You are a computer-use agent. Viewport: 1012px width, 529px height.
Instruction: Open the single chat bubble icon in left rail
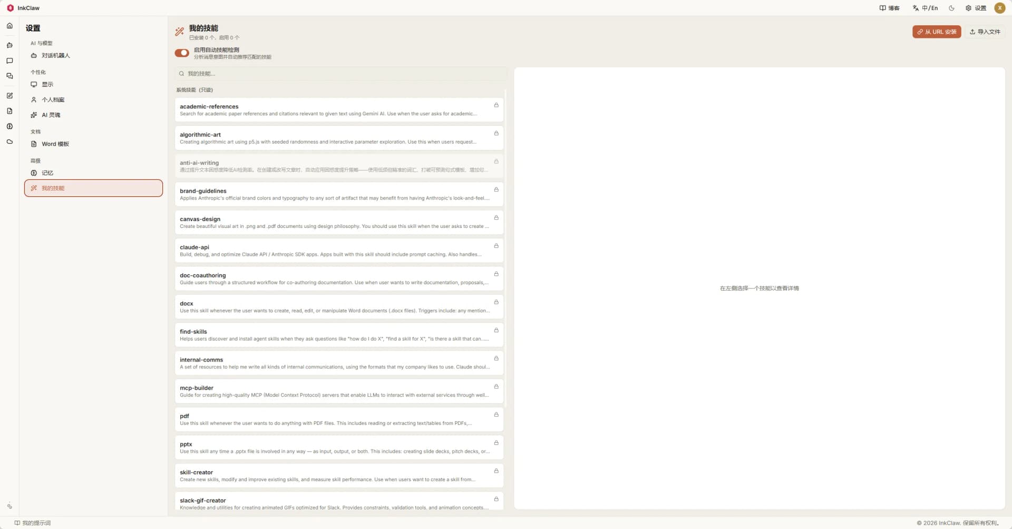(9, 61)
